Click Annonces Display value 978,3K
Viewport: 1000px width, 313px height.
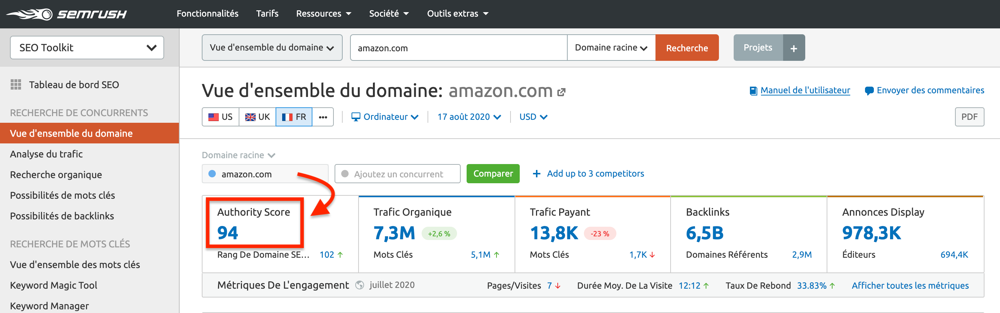[x=872, y=233]
